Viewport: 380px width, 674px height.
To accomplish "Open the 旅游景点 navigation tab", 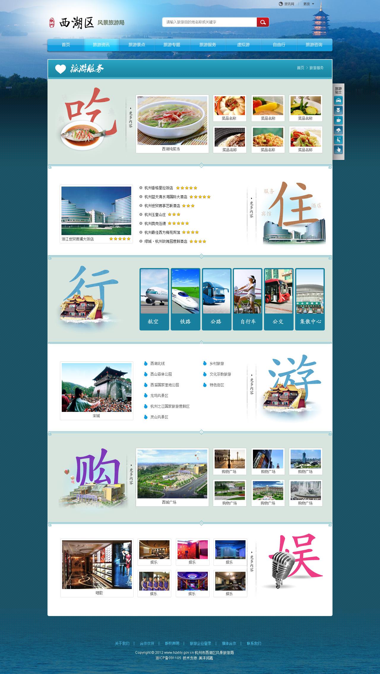I will pos(137,45).
